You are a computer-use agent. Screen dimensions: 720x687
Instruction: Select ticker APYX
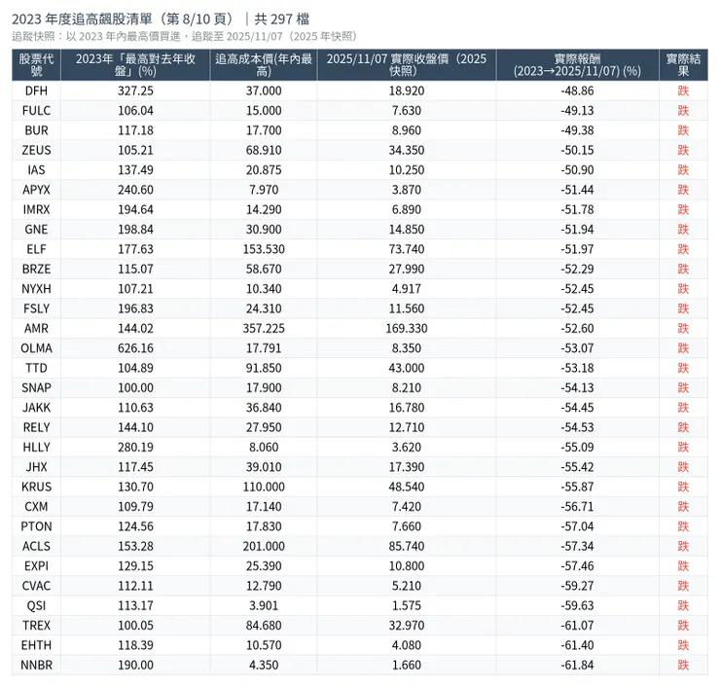tap(36, 190)
